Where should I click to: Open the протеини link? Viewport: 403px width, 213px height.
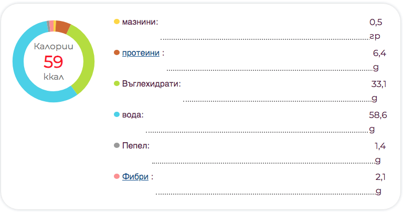point(141,53)
